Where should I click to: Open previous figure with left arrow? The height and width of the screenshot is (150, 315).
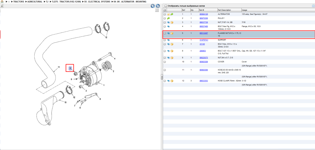[153, 6]
